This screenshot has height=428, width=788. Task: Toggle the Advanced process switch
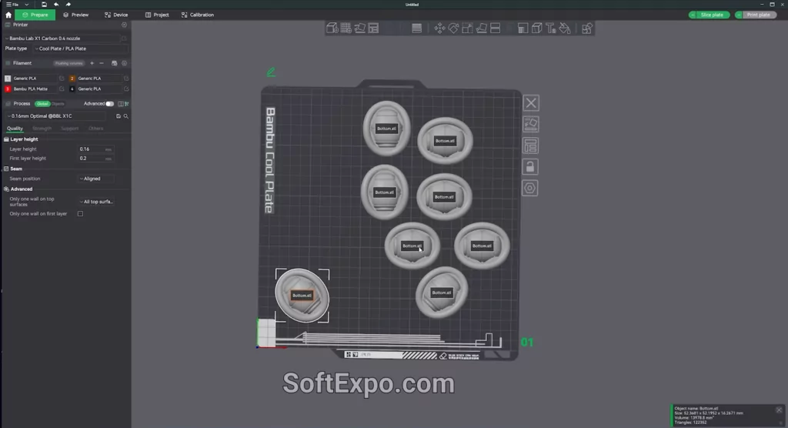[109, 103]
